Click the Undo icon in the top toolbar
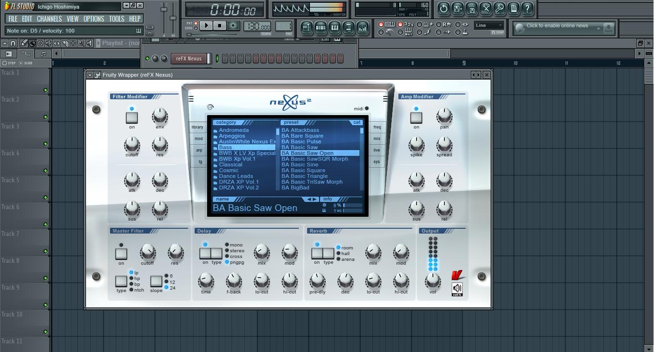This screenshot has height=352, width=654. (443, 8)
